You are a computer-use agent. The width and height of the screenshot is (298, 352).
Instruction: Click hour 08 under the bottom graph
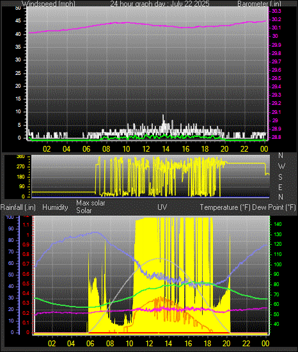(x=110, y=344)
